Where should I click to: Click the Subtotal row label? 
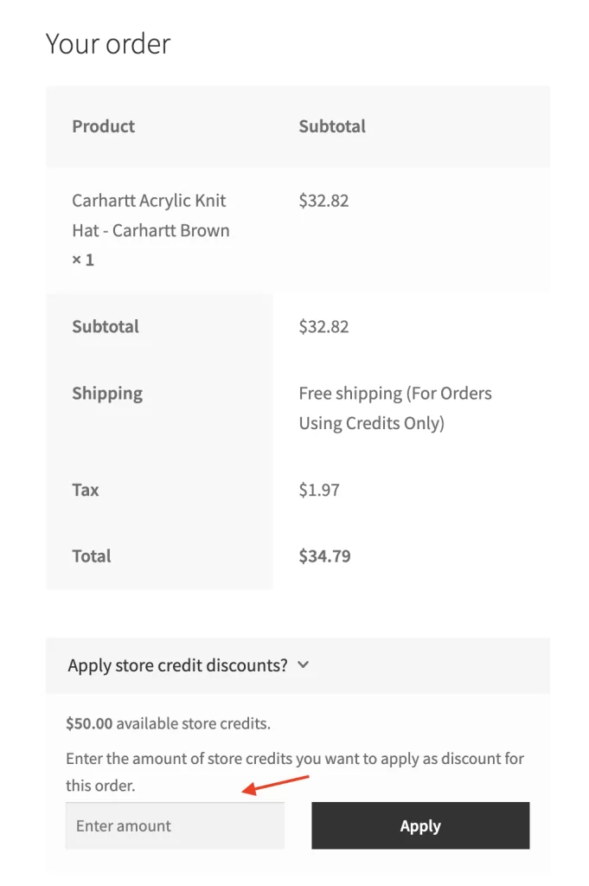(x=106, y=327)
